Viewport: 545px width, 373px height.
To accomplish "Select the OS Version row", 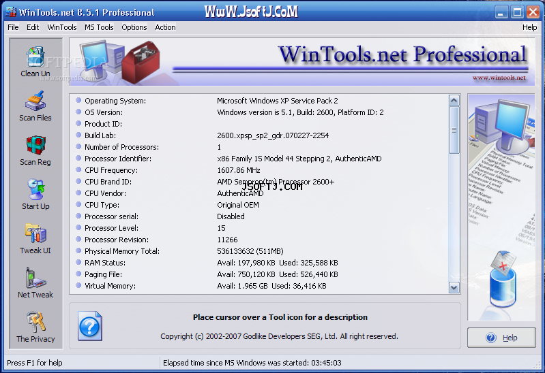I will click(x=260, y=112).
